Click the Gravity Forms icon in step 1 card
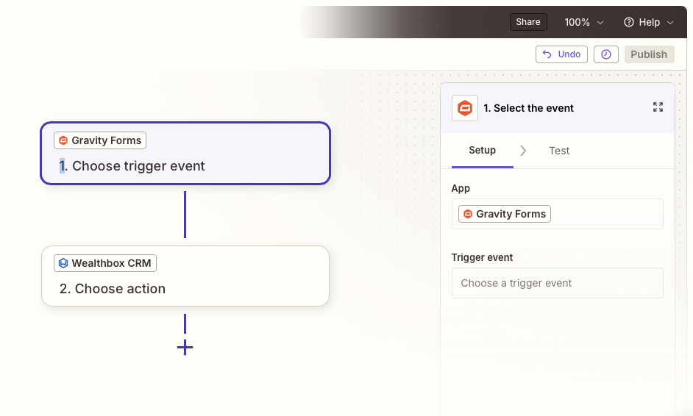693x416 pixels. (63, 140)
